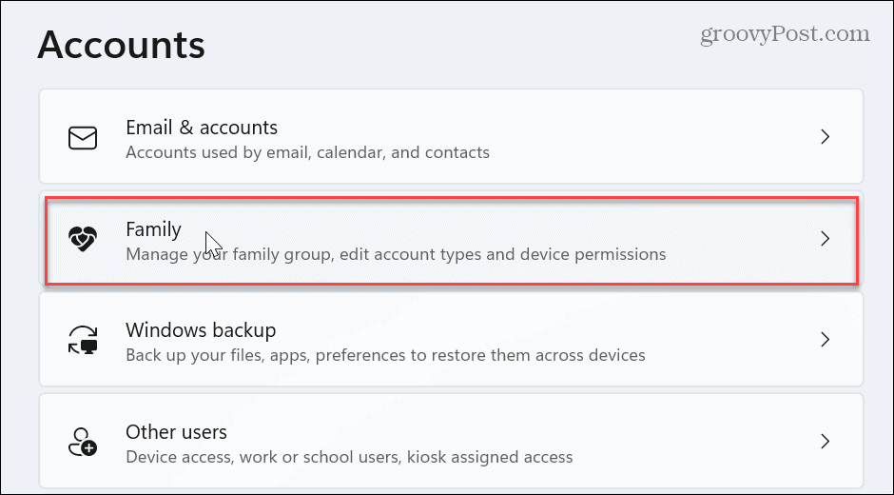Image resolution: width=894 pixels, height=495 pixels.
Task: Click the Other users person-plus icon
Action: 83,442
